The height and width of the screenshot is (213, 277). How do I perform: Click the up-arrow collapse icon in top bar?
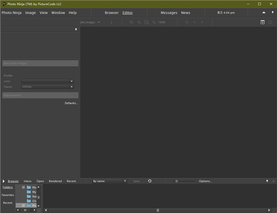click(x=264, y=12)
